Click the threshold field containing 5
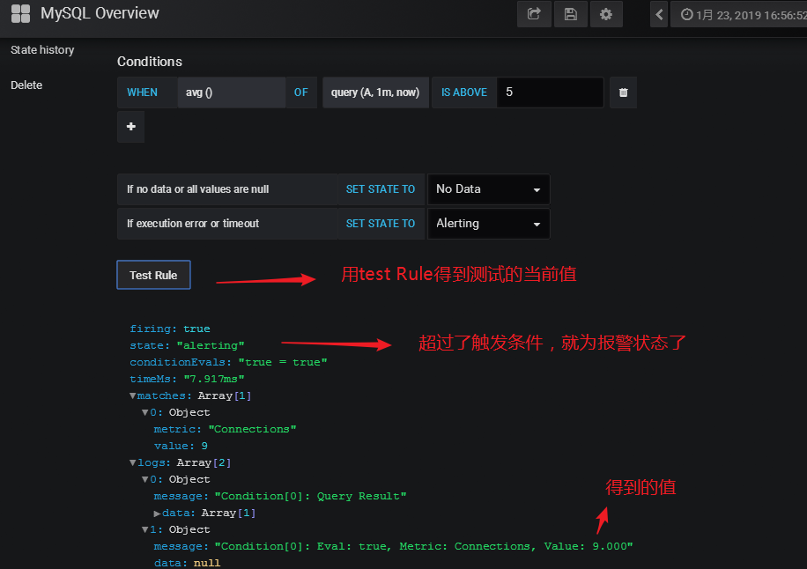Screen dimensions: 807x569 coord(550,92)
